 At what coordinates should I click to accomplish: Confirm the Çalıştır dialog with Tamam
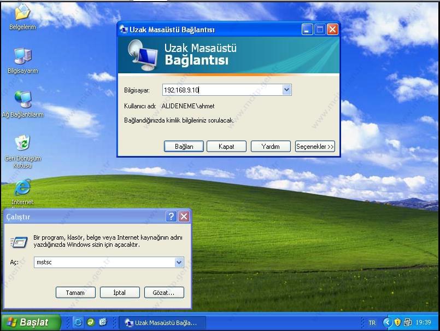[75, 293]
